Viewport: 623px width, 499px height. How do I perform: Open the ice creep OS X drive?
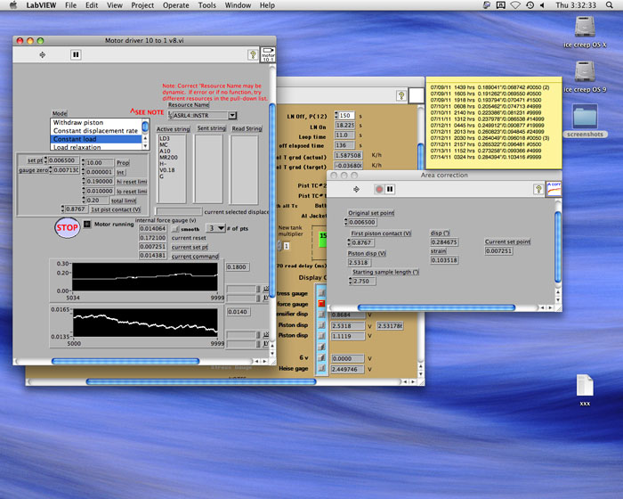point(585,29)
